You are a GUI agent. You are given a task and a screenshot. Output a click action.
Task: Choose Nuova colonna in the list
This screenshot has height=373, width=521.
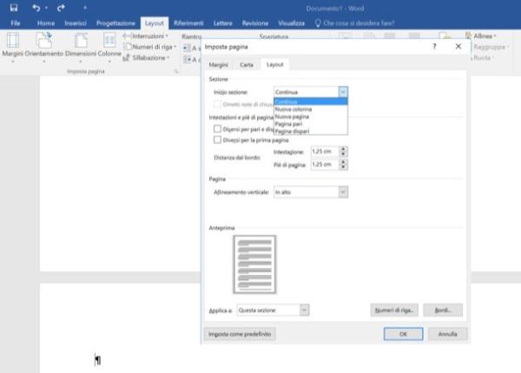point(311,110)
